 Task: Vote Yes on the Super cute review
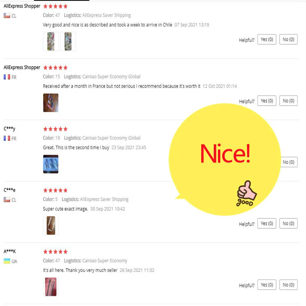(267, 223)
